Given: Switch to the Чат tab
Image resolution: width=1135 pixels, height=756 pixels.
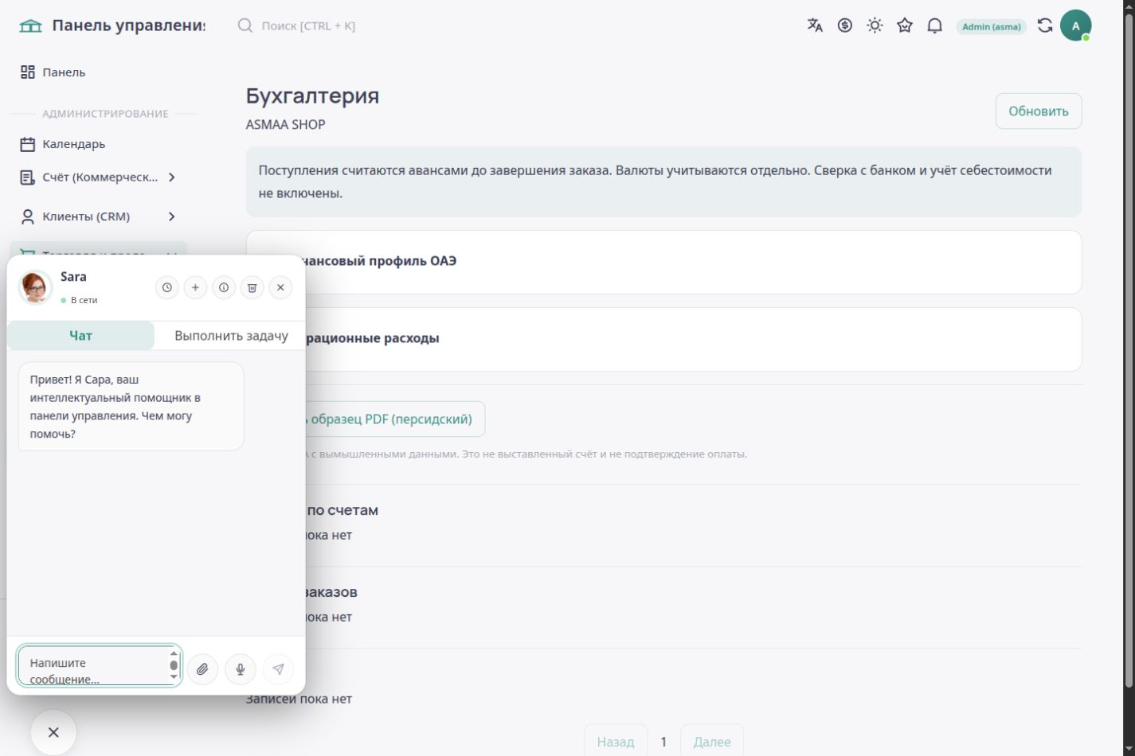Looking at the screenshot, I should 80,336.
